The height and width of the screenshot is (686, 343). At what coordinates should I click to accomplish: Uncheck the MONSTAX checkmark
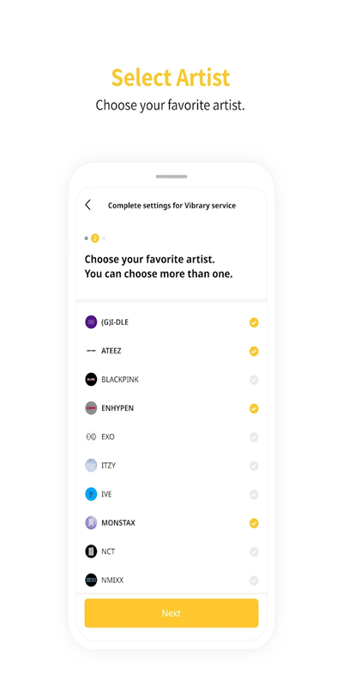coord(254,523)
